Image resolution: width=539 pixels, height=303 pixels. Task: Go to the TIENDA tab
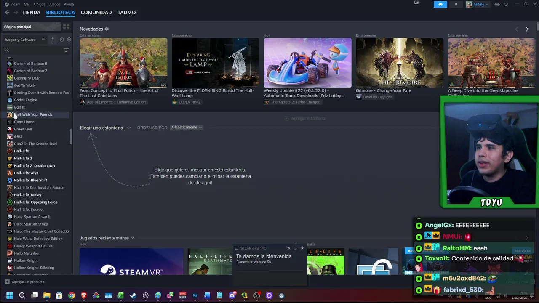tap(31, 13)
